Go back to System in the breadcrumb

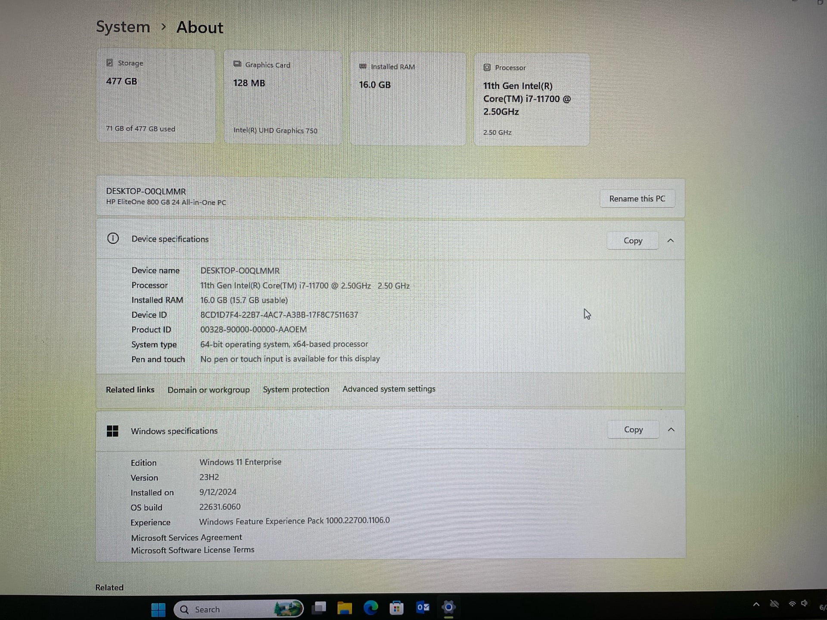coord(123,27)
